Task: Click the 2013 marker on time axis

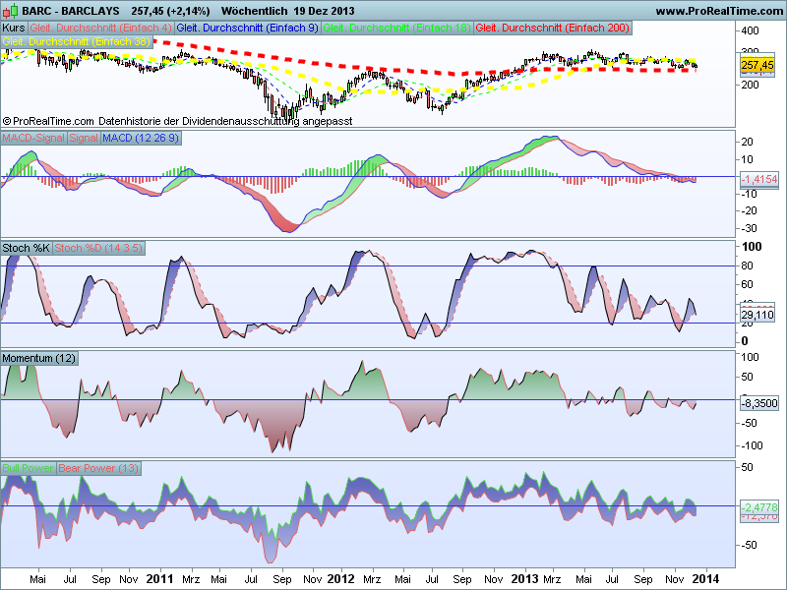Action: click(x=525, y=579)
